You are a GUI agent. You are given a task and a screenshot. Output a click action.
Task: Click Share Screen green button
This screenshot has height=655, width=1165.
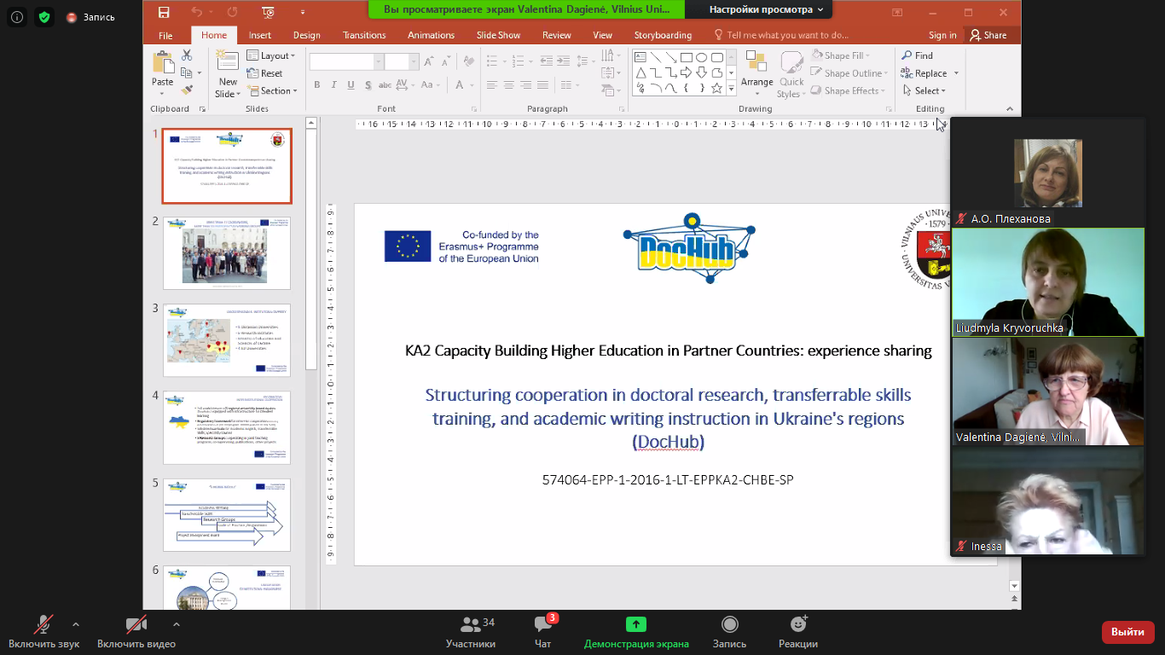[x=636, y=633]
